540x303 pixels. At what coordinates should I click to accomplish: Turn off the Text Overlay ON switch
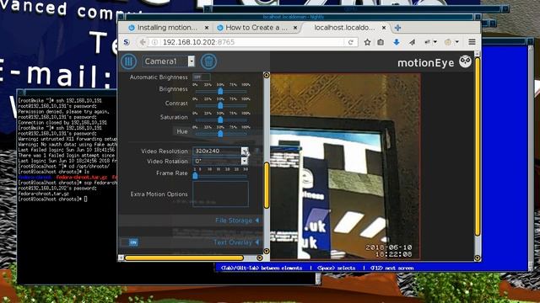pyautogui.click(x=129, y=242)
